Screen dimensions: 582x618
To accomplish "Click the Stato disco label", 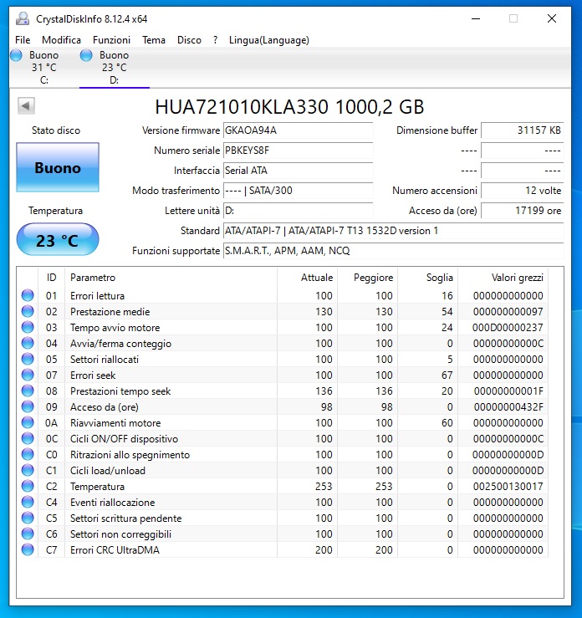I will tap(56, 130).
